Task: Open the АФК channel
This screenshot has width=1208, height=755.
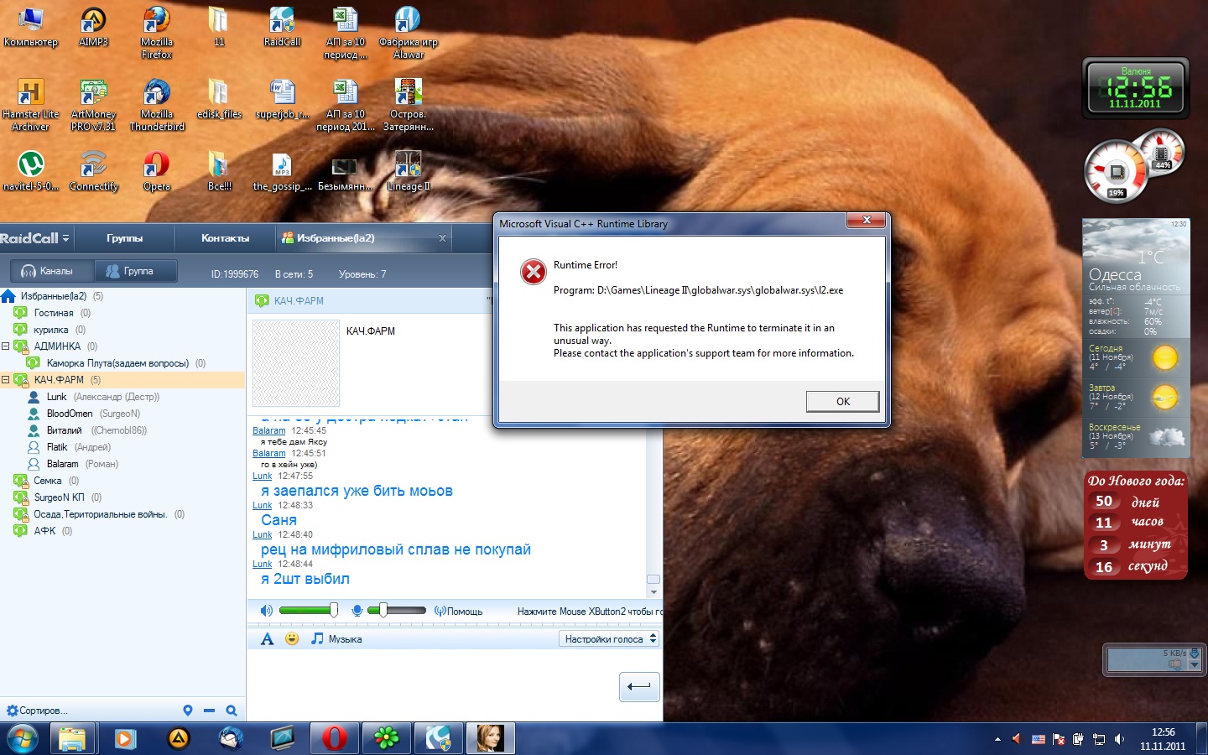Action: click(44, 531)
